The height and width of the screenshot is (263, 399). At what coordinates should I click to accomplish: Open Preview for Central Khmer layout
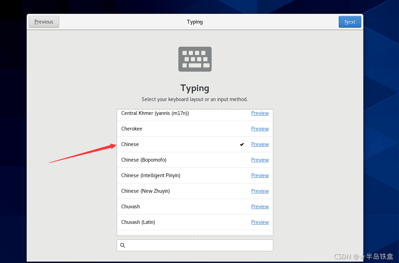coord(260,113)
